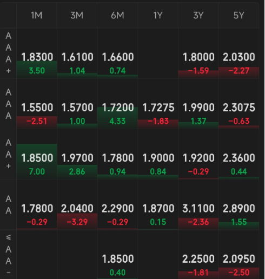Select the 1Y column header
Screen dimensions: 265x279
click(158, 15)
